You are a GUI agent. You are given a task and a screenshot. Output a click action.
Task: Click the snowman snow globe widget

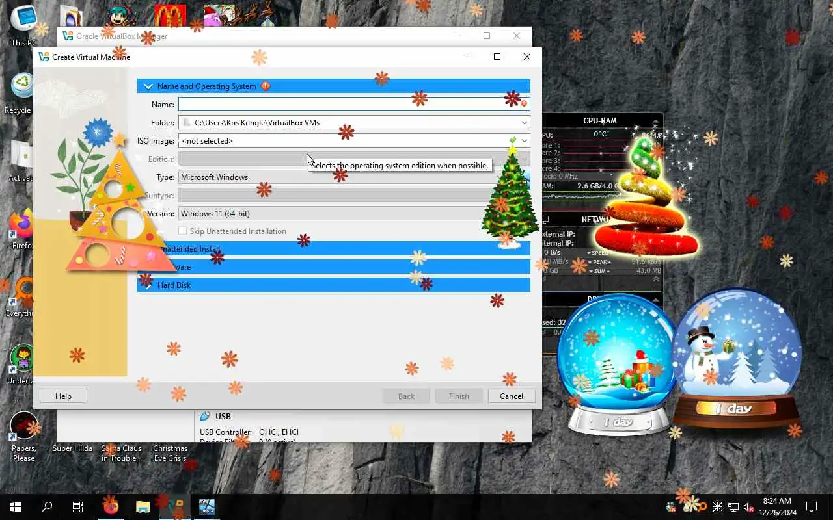coord(736,357)
